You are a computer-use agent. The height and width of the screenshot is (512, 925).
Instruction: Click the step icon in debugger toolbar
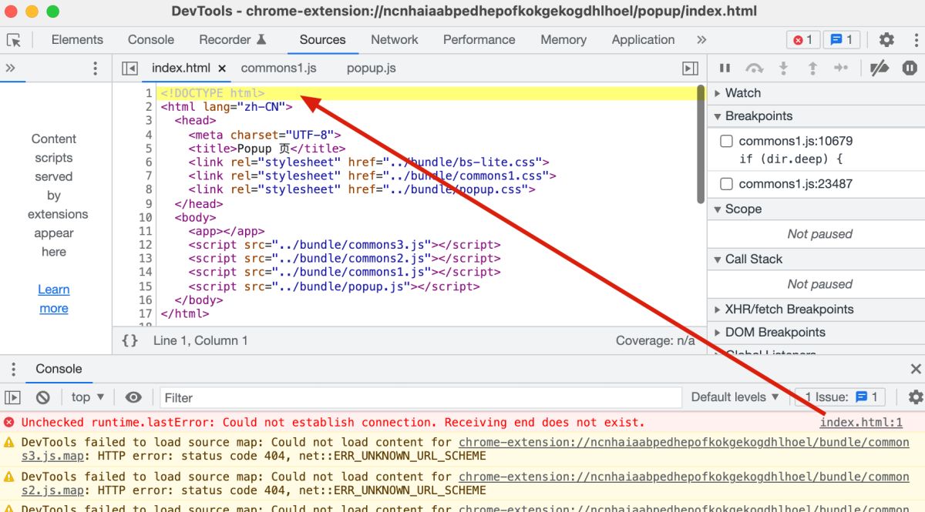tap(841, 69)
